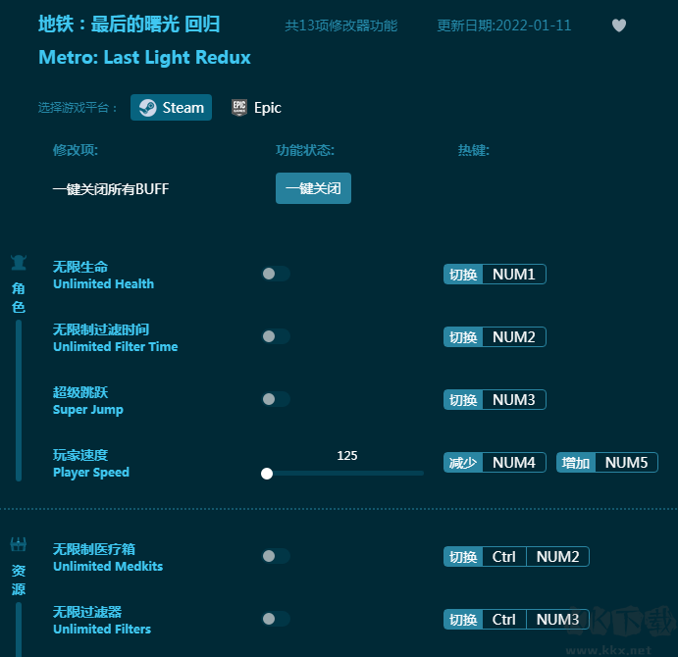This screenshot has height=657, width=678.
Task: Click 切换 label beside NUM1
Action: point(463,275)
